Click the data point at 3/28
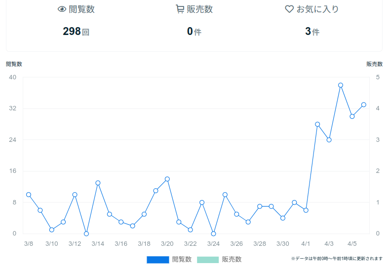The image size is (388, 269). click(x=260, y=206)
